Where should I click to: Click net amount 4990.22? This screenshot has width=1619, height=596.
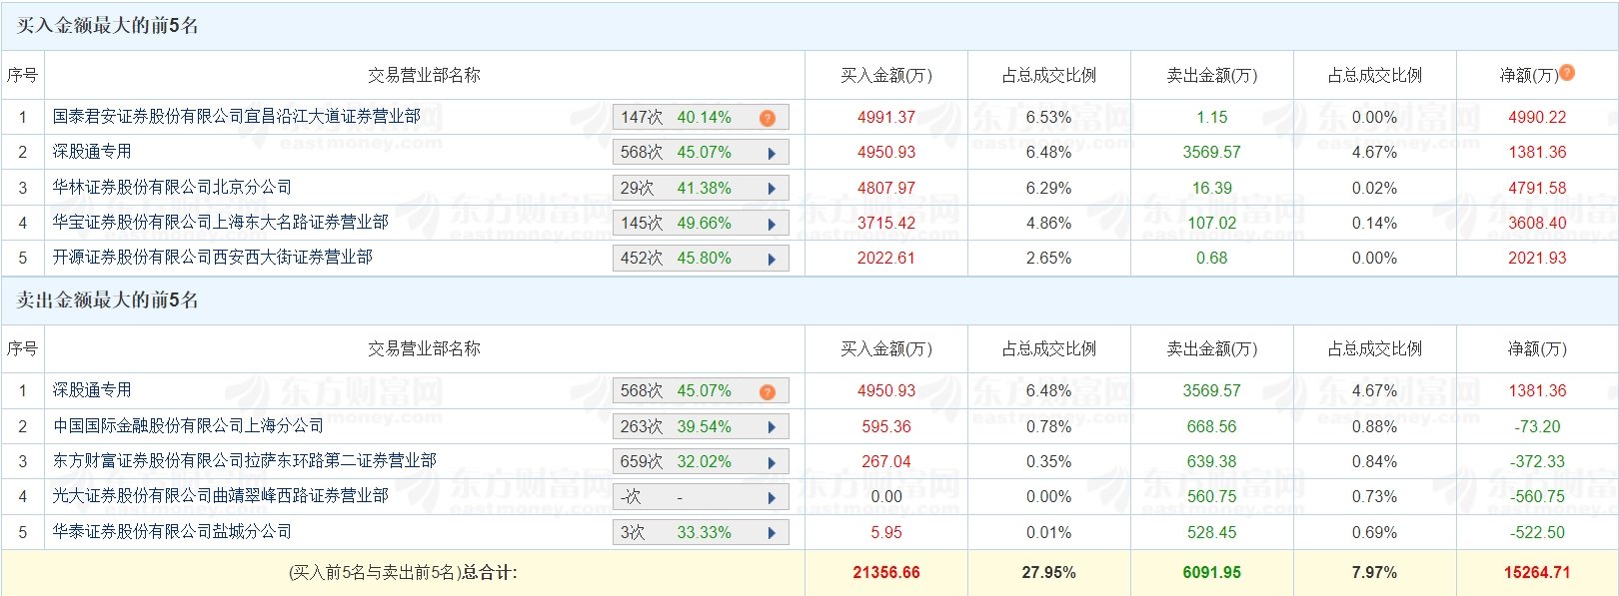[x=1537, y=118]
